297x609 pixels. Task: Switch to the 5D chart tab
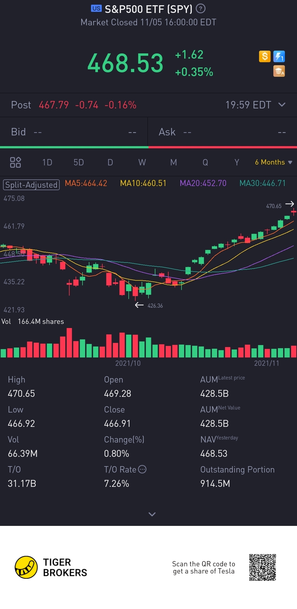(x=79, y=162)
